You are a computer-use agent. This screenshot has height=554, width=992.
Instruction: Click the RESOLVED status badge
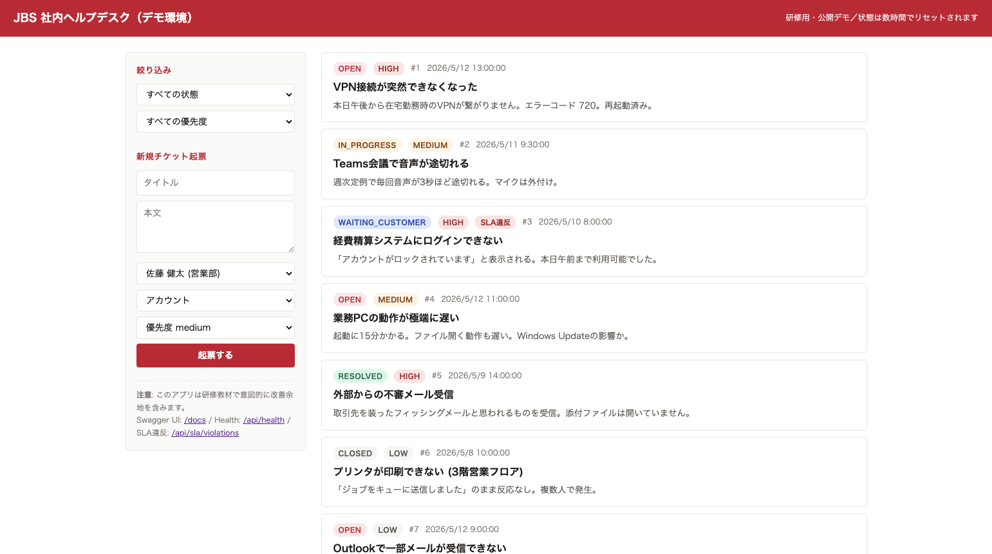360,376
